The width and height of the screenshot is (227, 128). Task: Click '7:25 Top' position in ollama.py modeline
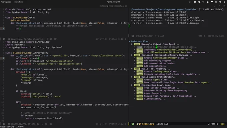47,124
